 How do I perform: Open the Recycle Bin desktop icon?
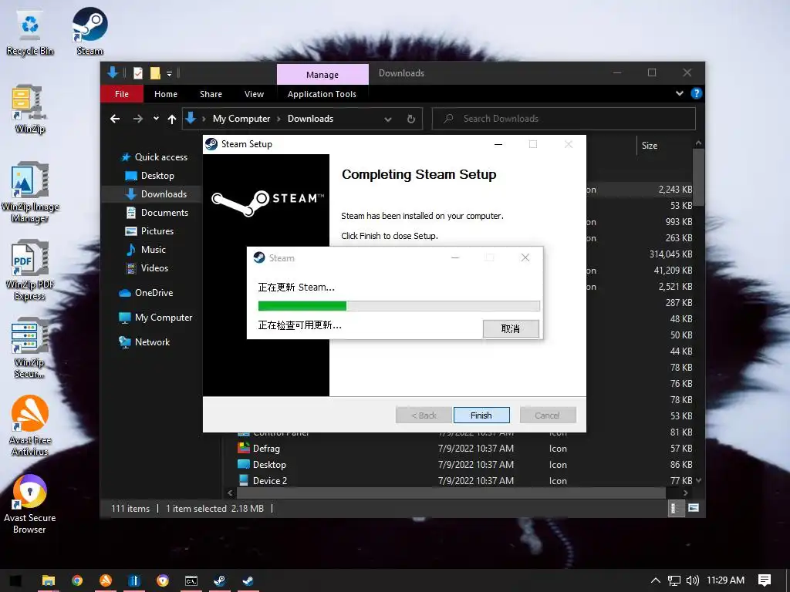(30, 31)
